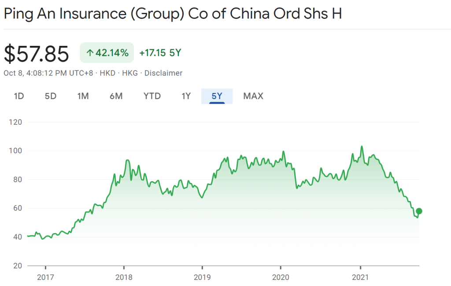Click the 2021 x-axis label

(x=361, y=278)
